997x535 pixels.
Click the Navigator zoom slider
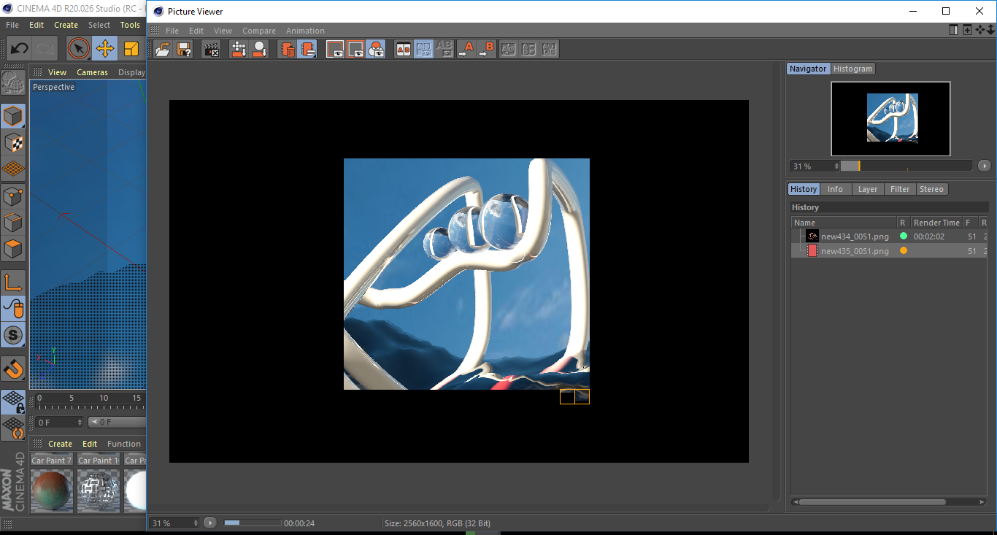point(906,166)
